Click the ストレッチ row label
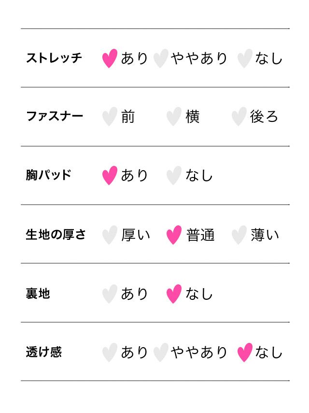The height and width of the screenshot is (413, 309). (54, 58)
